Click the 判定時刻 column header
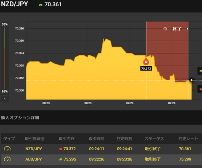 [124, 138]
